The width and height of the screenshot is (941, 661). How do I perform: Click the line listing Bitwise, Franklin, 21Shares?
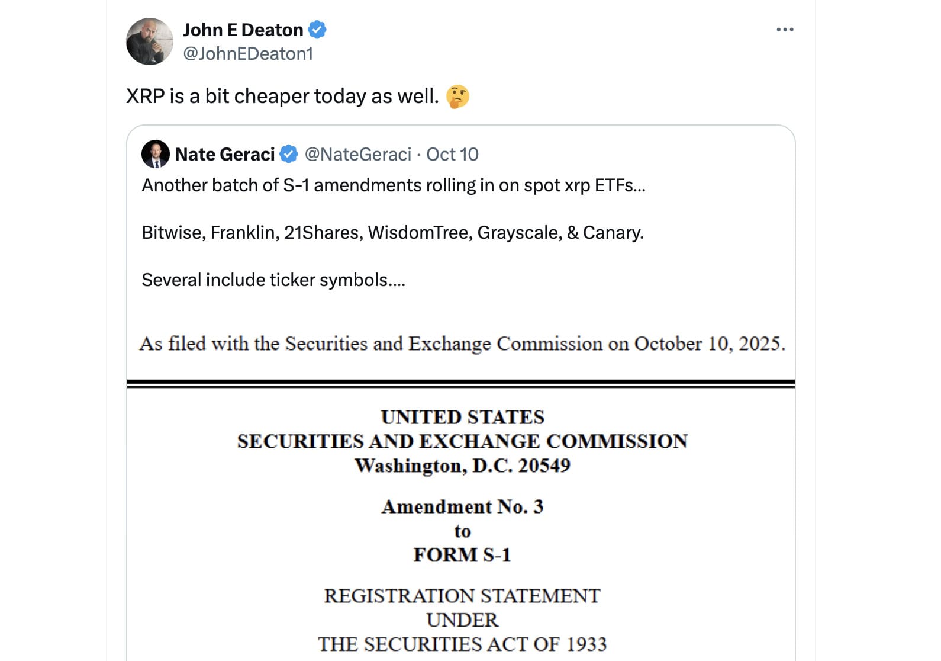pyautogui.click(x=392, y=233)
